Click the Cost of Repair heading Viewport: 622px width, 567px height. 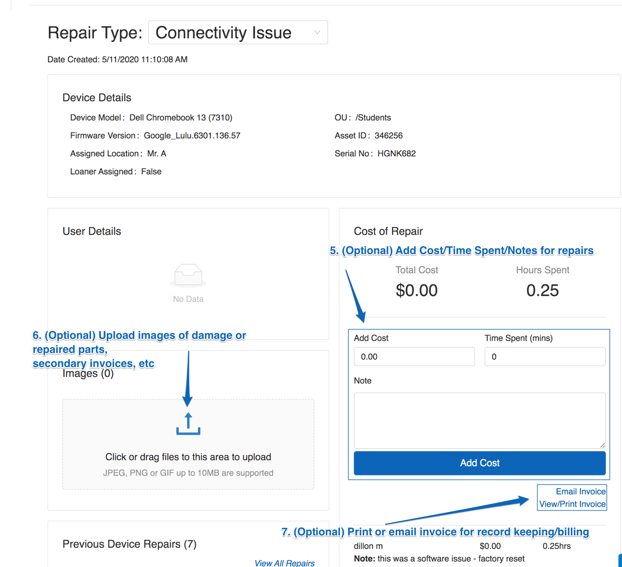tap(388, 231)
